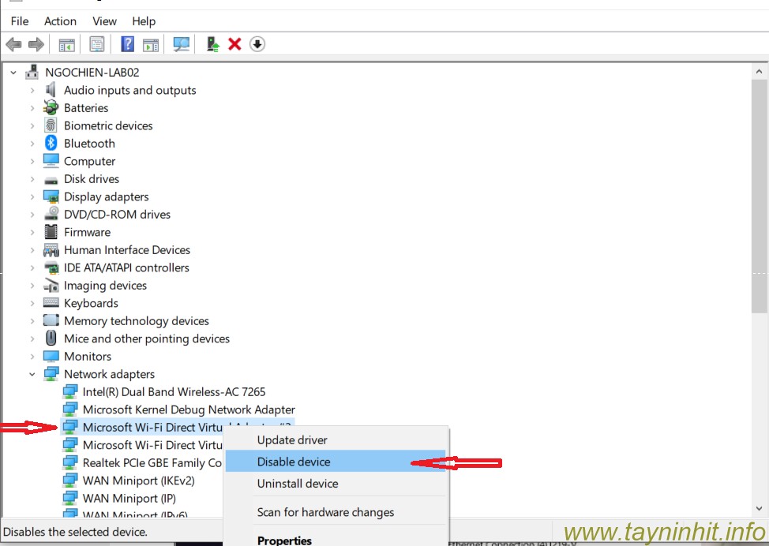Click the vertical scrollbar down arrow
The image size is (769, 546).
(759, 509)
